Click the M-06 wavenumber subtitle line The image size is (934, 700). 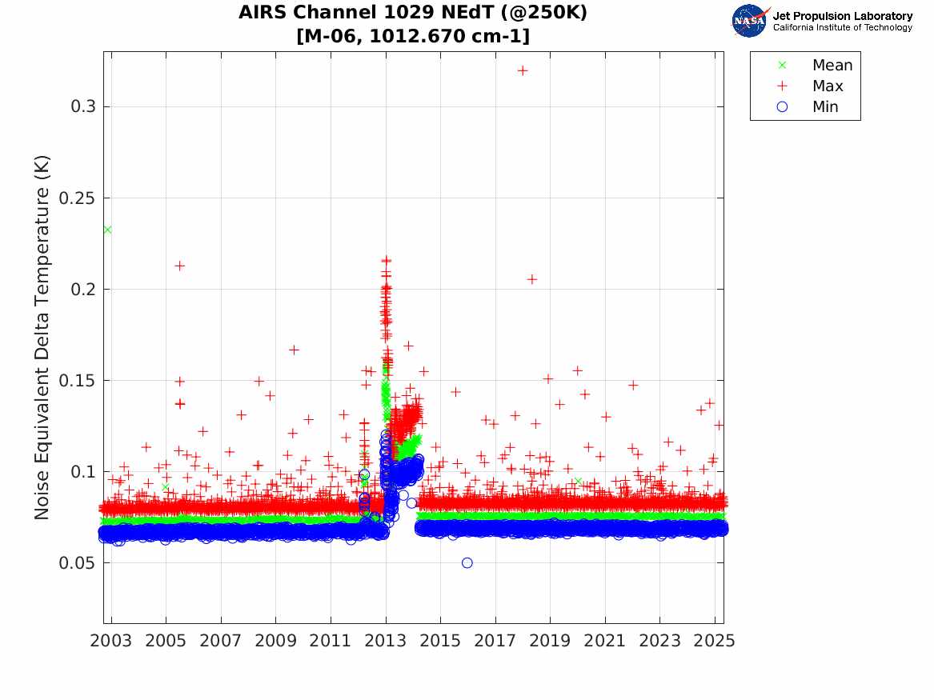click(x=413, y=36)
